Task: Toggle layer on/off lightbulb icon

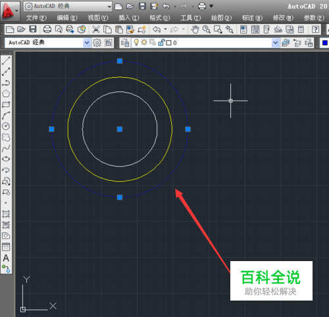Action: click(x=136, y=42)
